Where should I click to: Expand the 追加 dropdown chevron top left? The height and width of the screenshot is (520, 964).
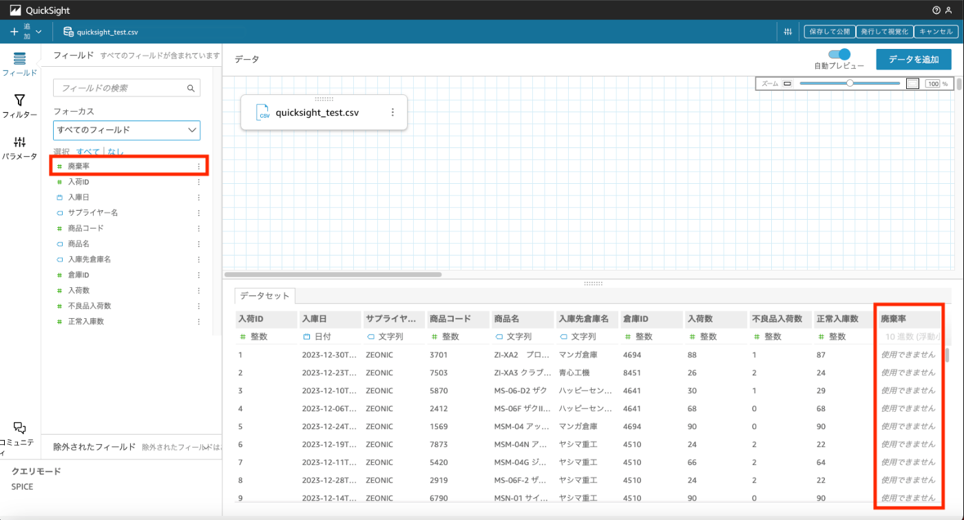(x=39, y=31)
